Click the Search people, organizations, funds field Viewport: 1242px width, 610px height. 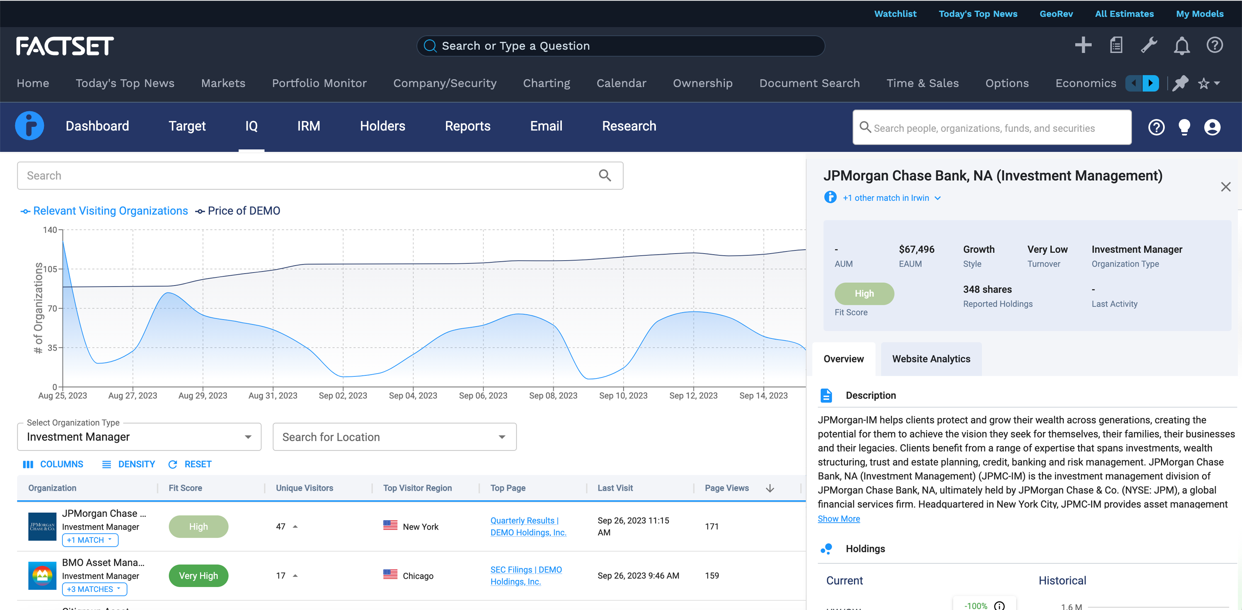(x=991, y=128)
